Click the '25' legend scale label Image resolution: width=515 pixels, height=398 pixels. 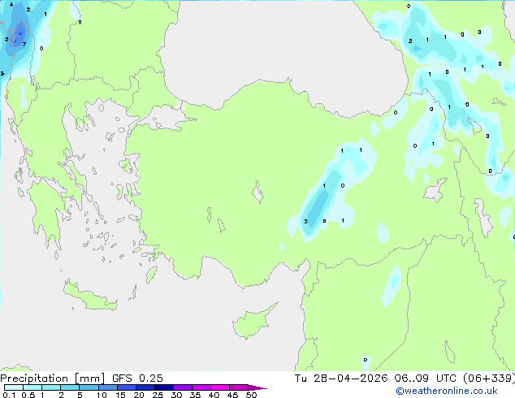click(x=158, y=395)
